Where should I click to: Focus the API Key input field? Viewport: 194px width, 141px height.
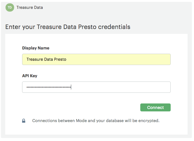(96, 87)
